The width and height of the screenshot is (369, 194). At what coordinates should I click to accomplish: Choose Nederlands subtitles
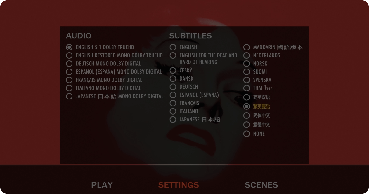(262, 55)
